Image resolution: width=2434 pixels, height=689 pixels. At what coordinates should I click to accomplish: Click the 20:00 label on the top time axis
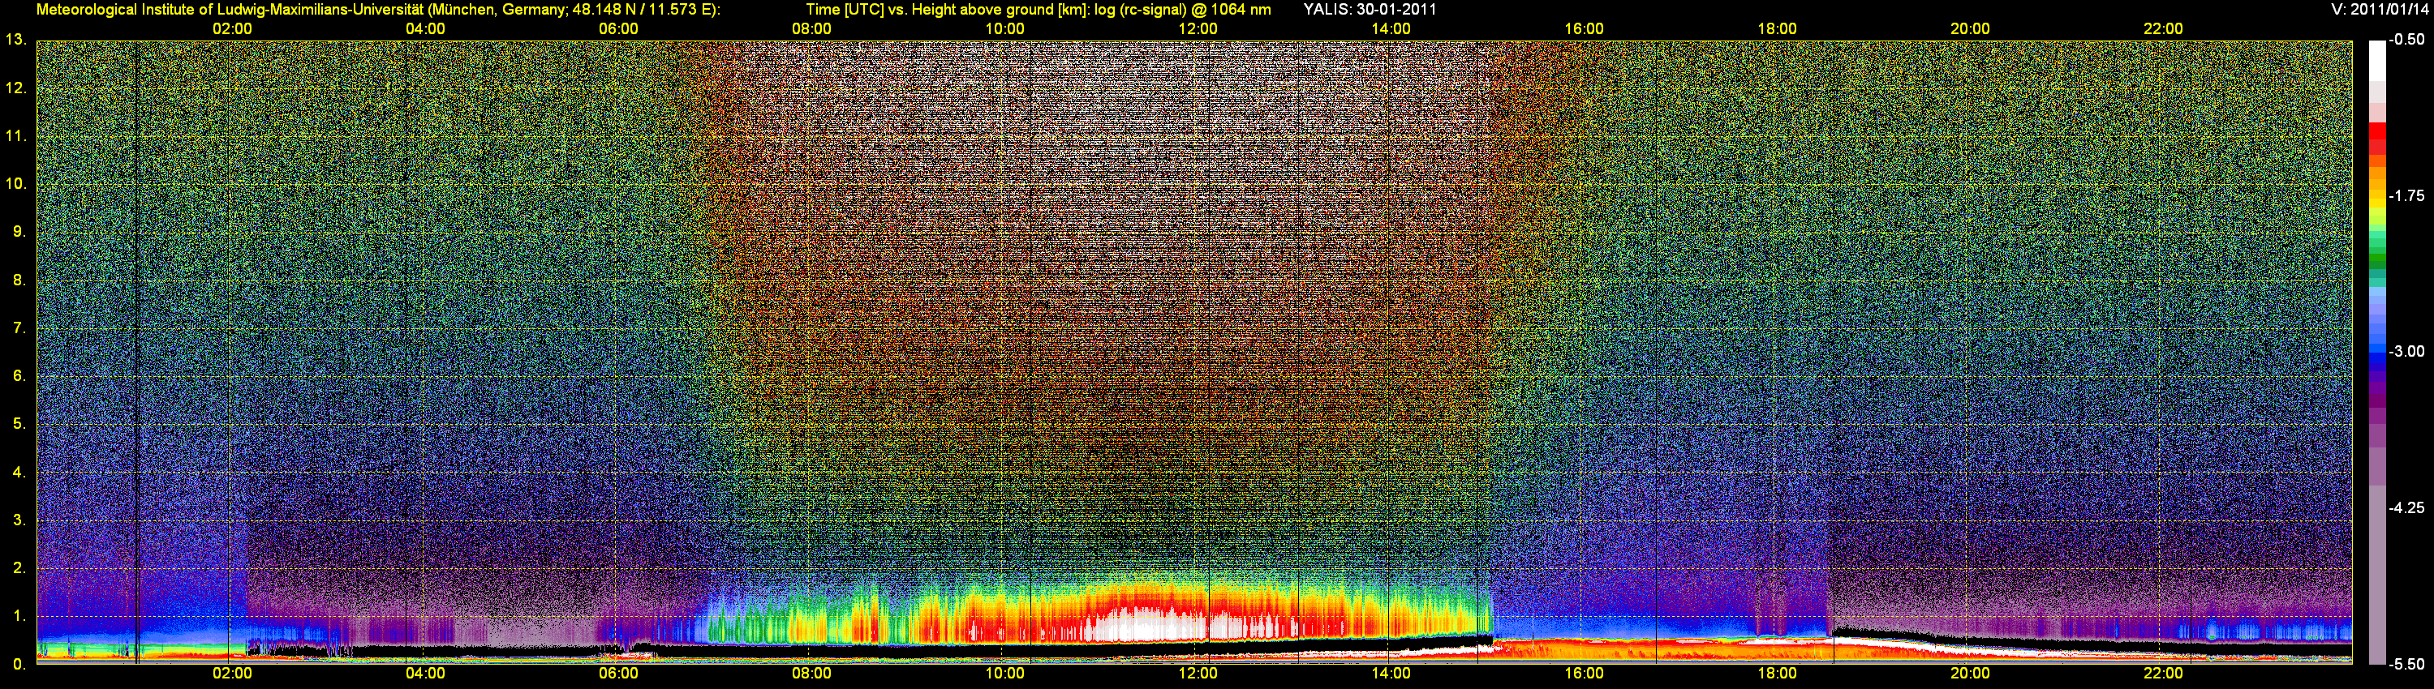click(x=1970, y=28)
